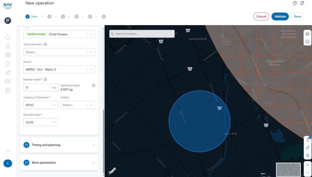Viewport: 312px width, 177px height.
Task: Open the home page from sidebar
Action: 8,37
